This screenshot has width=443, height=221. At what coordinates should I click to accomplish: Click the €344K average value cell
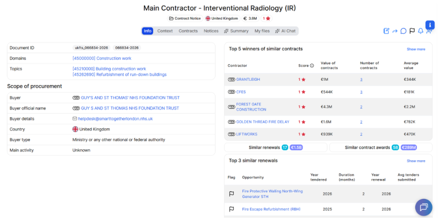(x=410, y=80)
